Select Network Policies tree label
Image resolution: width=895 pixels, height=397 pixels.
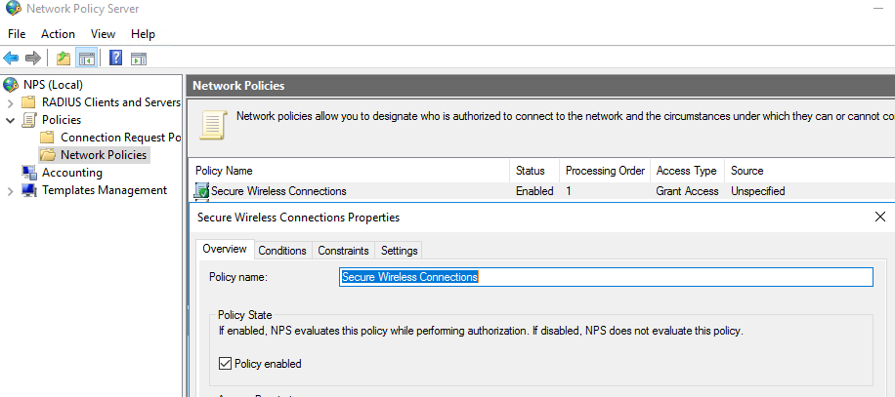click(104, 155)
